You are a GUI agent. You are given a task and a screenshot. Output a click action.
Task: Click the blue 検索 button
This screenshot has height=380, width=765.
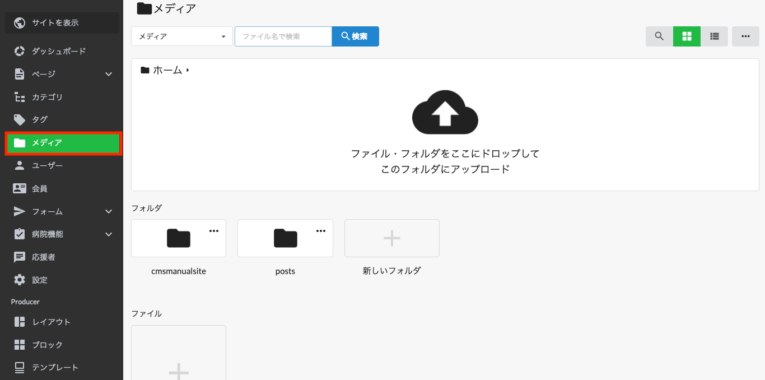click(355, 36)
